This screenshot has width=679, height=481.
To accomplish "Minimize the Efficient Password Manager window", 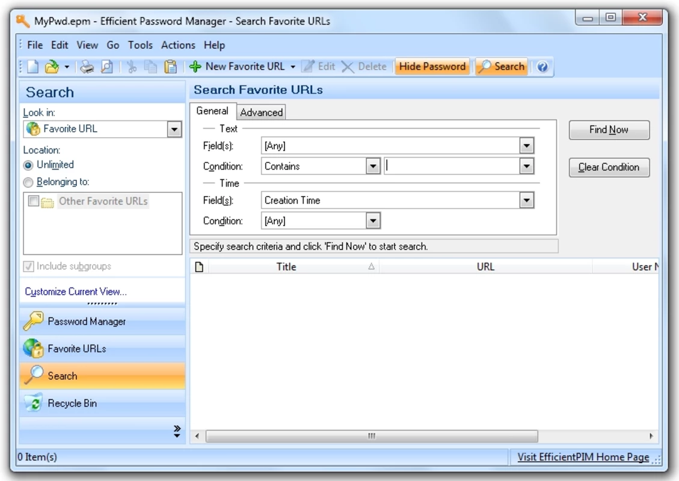I will click(x=588, y=18).
